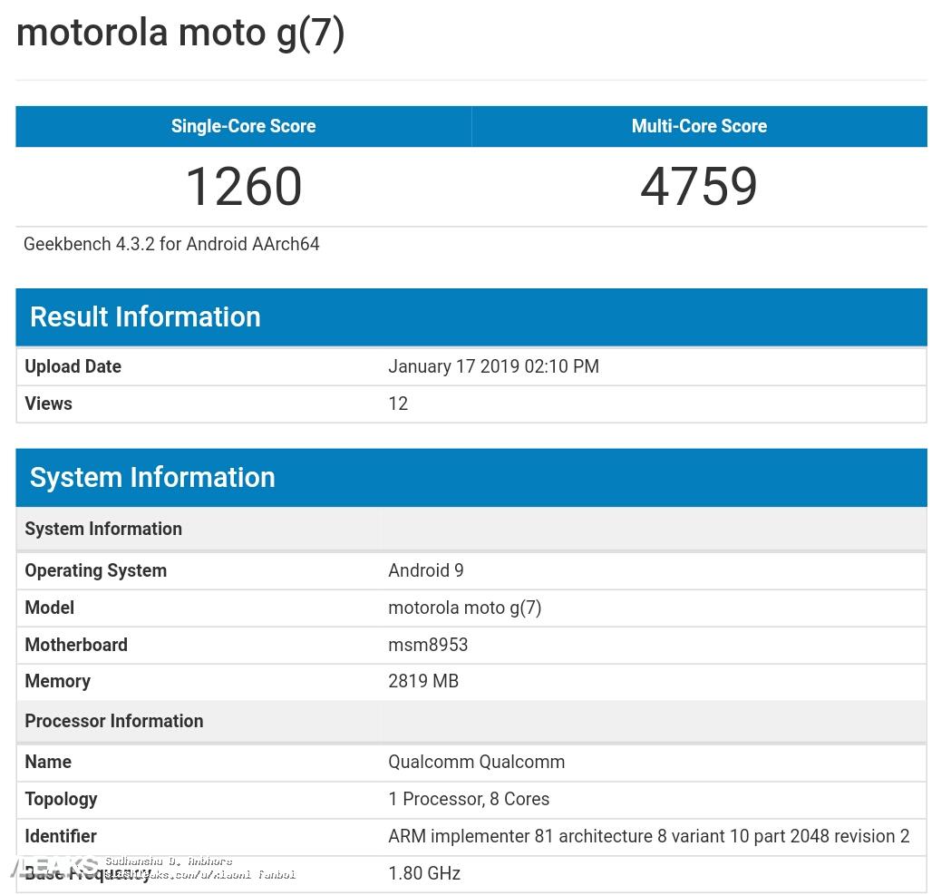Screen dimensions: 951x895
Task: Click the 'Memory' row label
Action: pyautogui.click(x=57, y=681)
